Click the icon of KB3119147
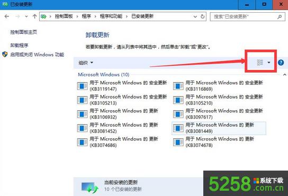 click(82, 86)
